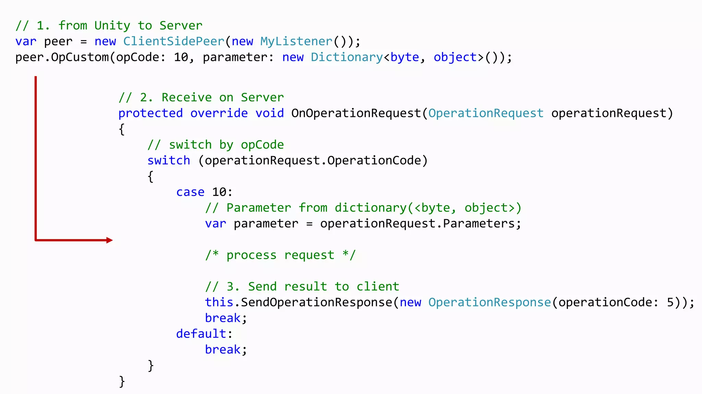
Task: Click the OperationRequest parameter type
Action: tap(486, 113)
